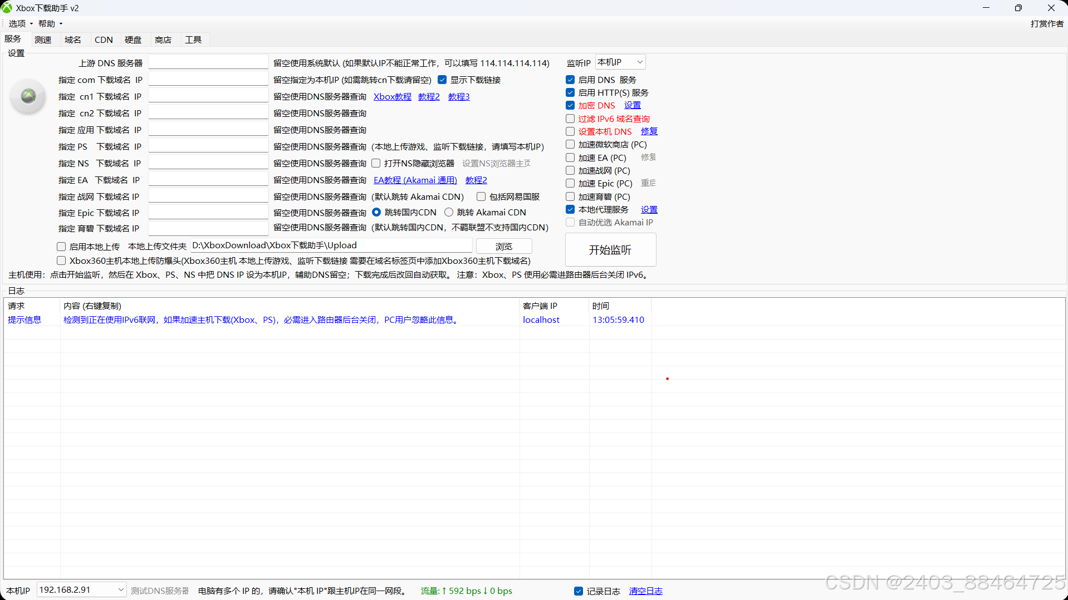This screenshot has height=600, width=1068.
Task: Focus the 指定 PS 下载域名 IP field
Action: 208,146
